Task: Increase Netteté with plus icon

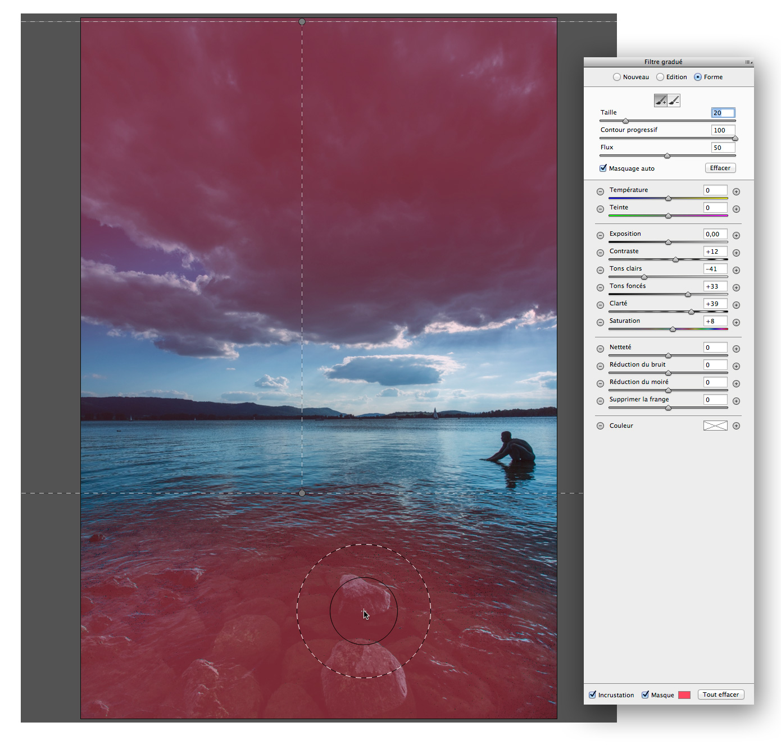Action: [736, 349]
